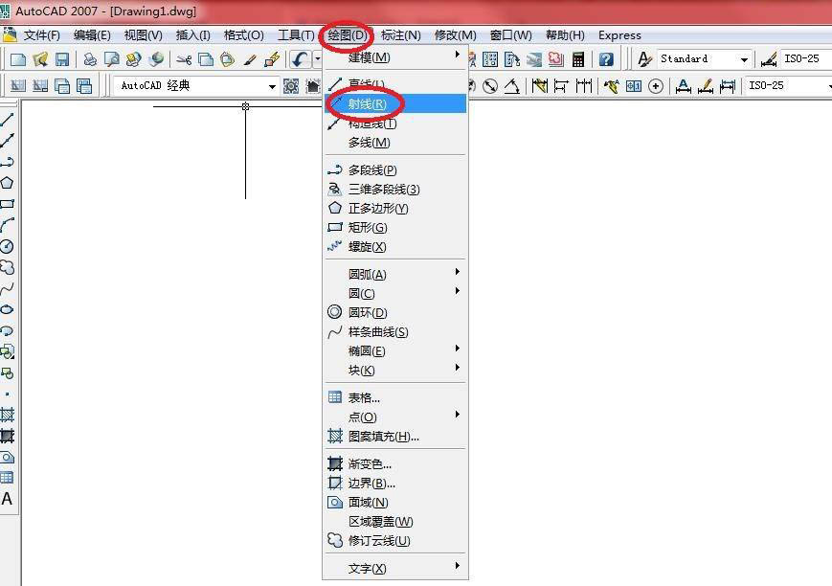
Task: Select the Construction Line tool in left toolbar
Action: [x=7, y=141]
